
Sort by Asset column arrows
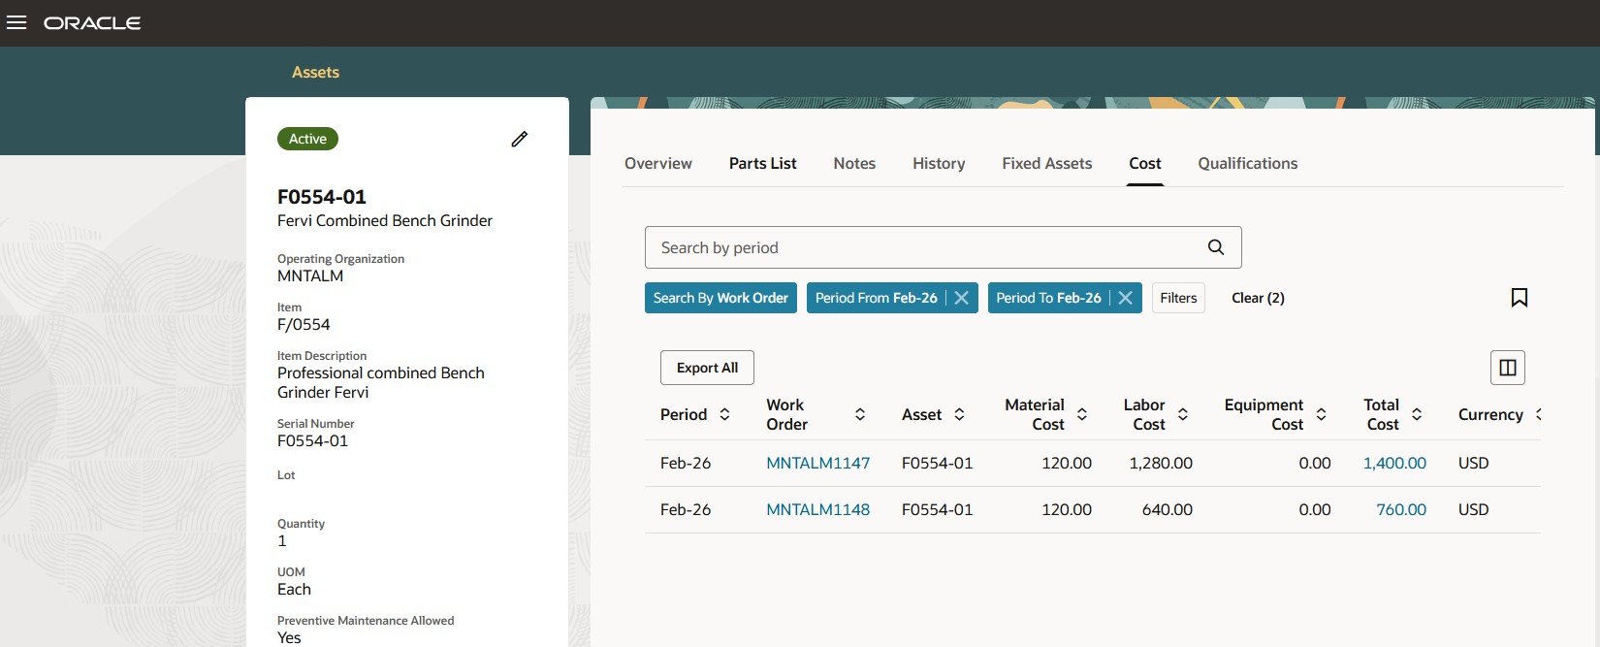(x=959, y=414)
